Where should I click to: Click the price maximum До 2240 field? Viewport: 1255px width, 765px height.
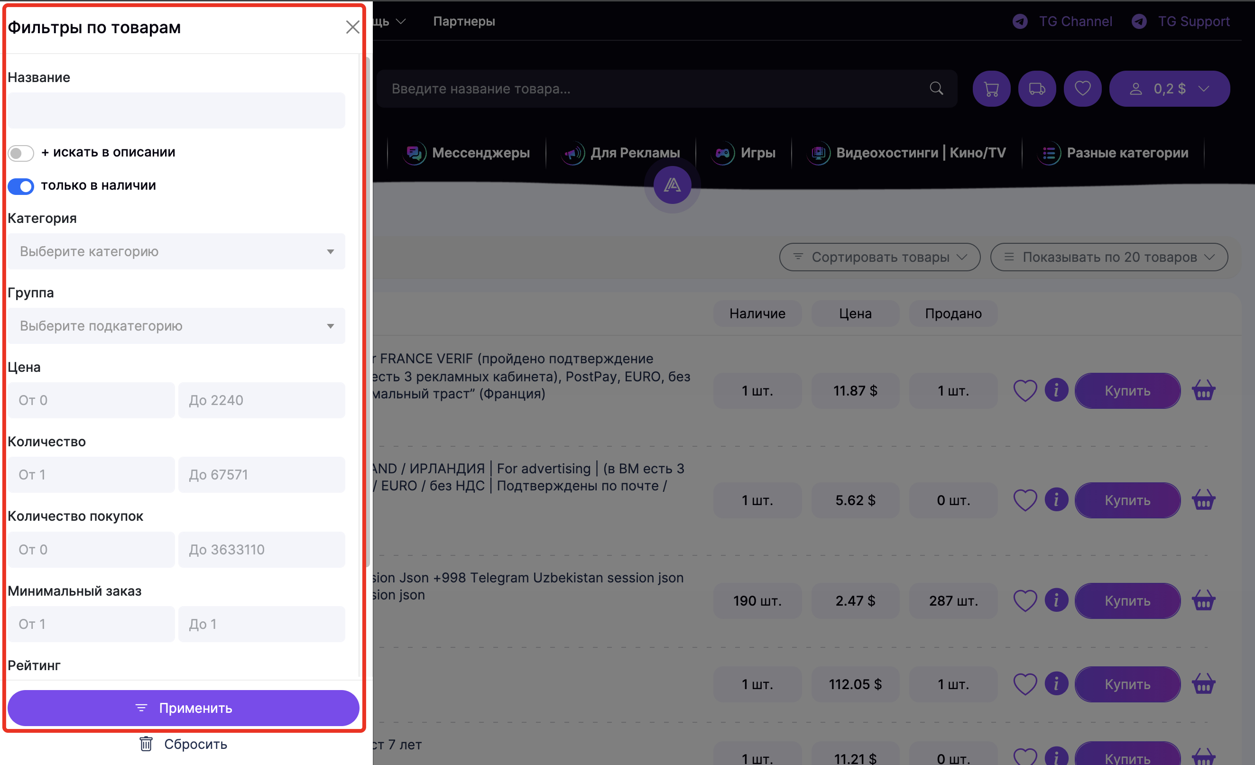(261, 400)
